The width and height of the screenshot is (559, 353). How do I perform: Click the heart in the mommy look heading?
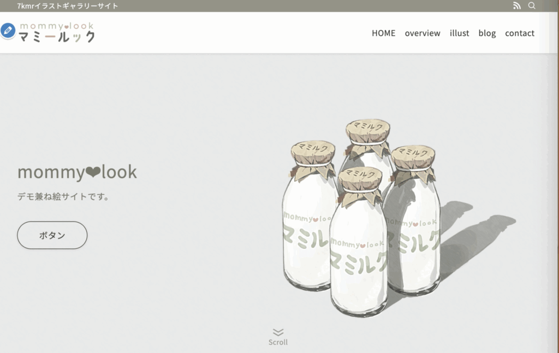pos(93,172)
